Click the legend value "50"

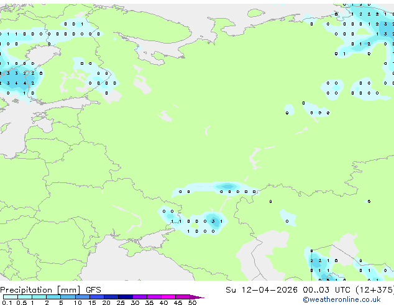tap(193, 303)
